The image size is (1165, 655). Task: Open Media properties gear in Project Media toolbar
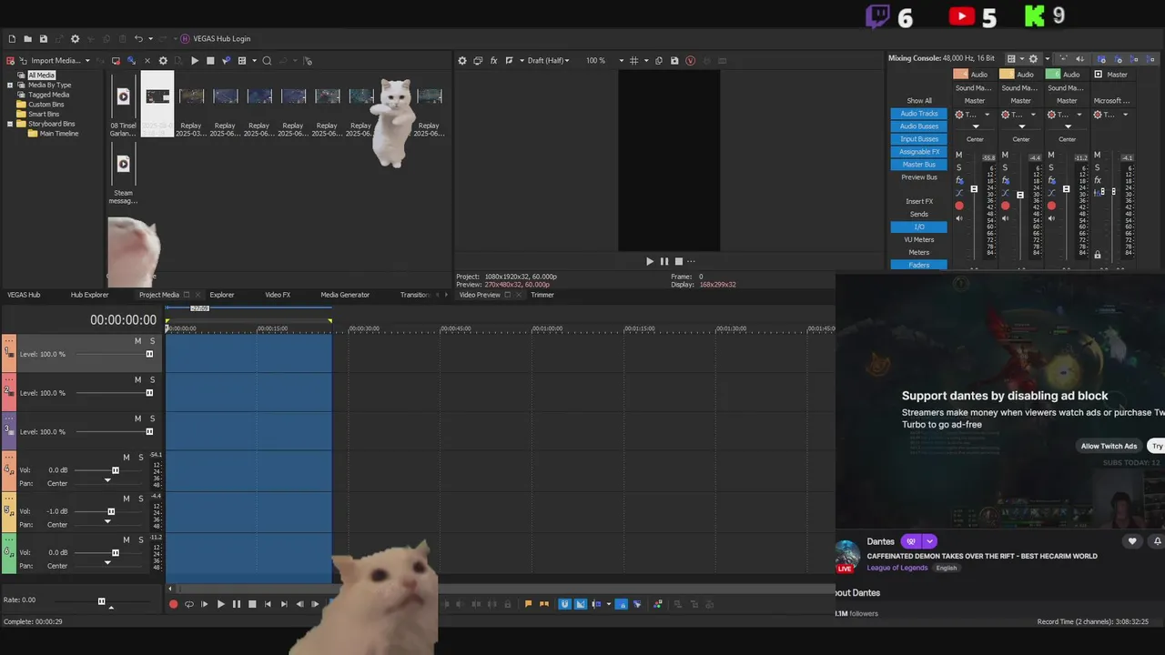(163, 61)
